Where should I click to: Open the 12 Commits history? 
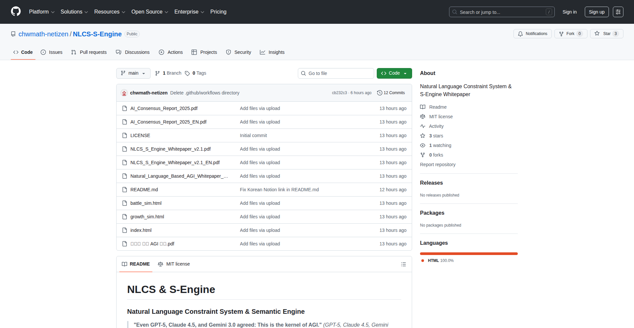(391, 93)
